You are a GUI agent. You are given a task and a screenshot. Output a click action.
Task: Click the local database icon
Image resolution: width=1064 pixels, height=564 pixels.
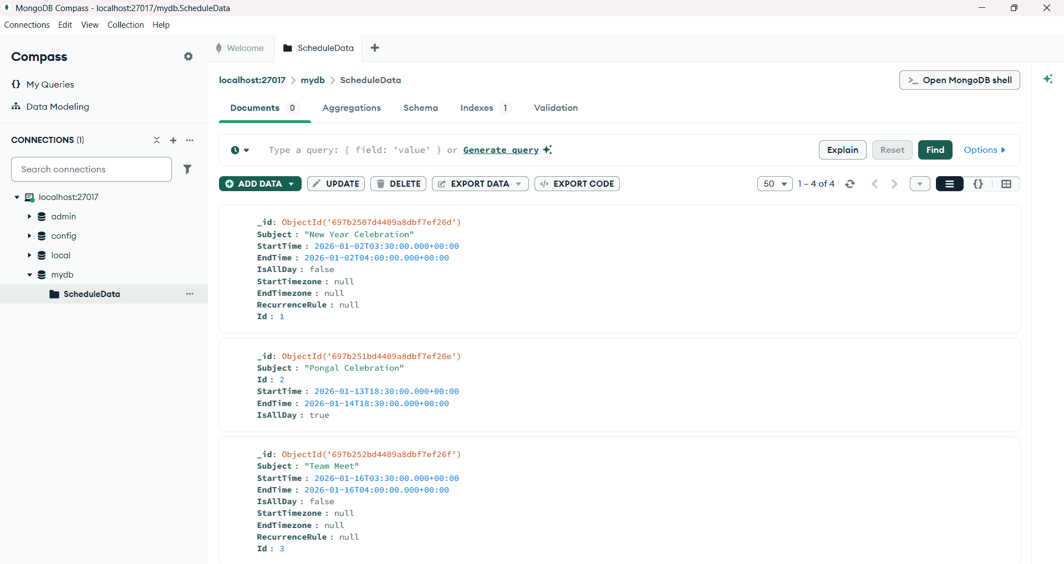(42, 255)
